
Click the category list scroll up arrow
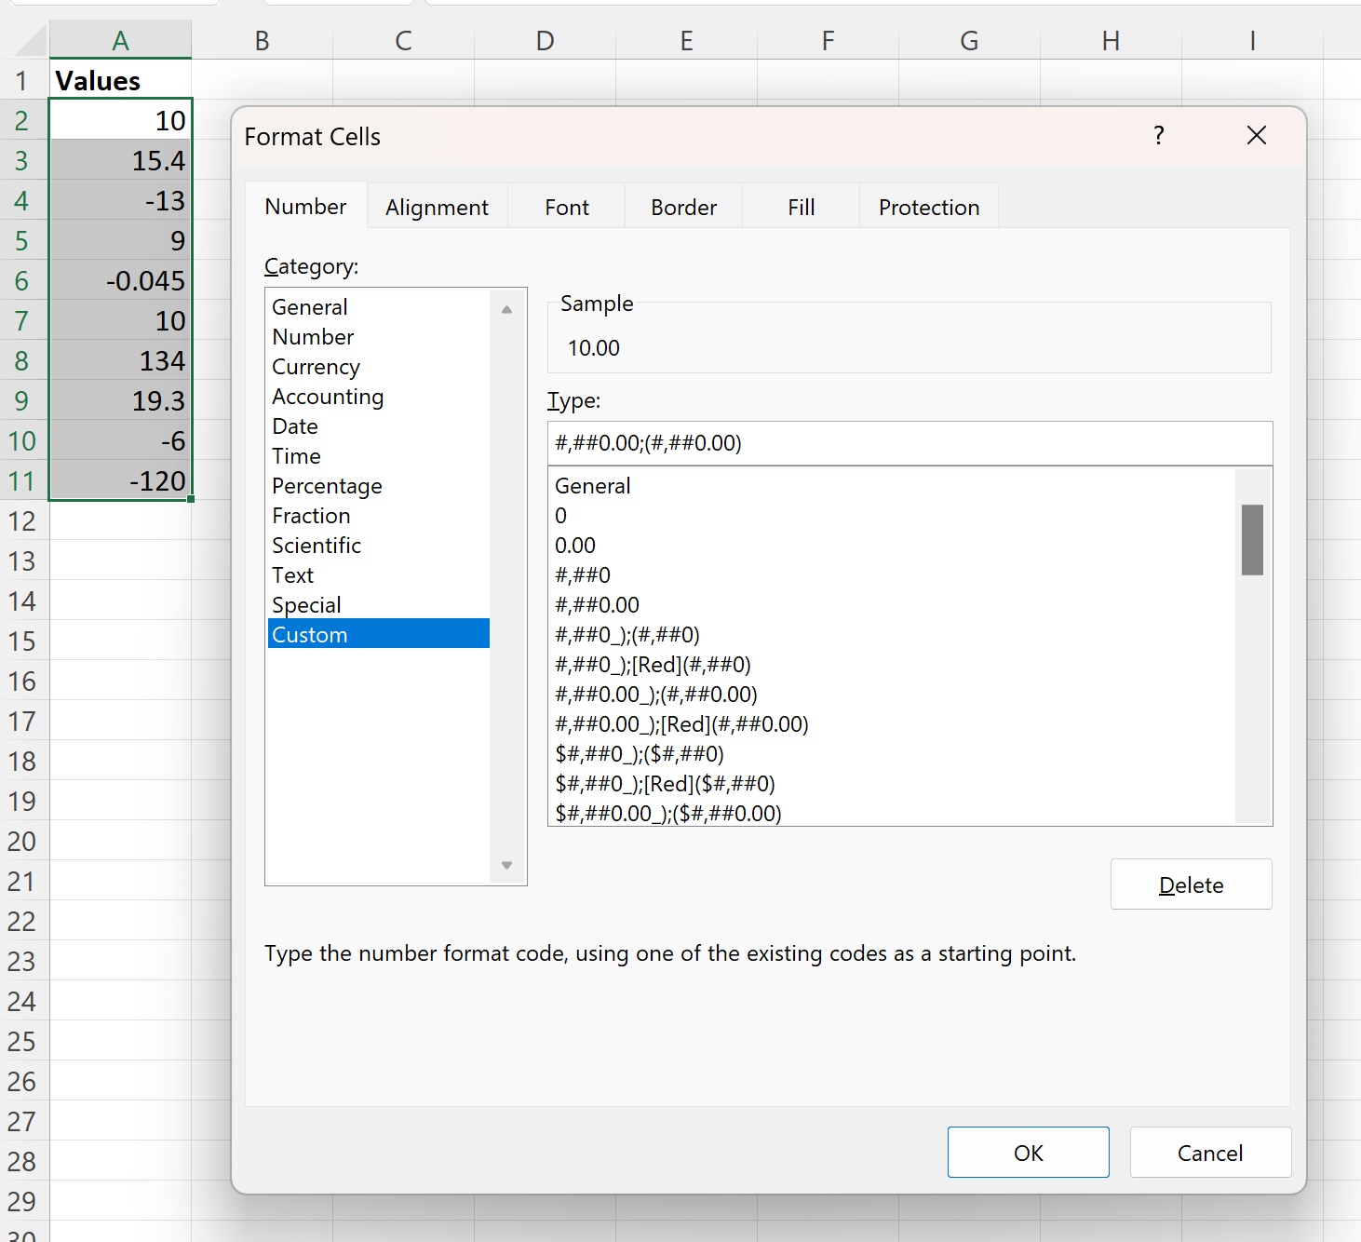pos(506,309)
